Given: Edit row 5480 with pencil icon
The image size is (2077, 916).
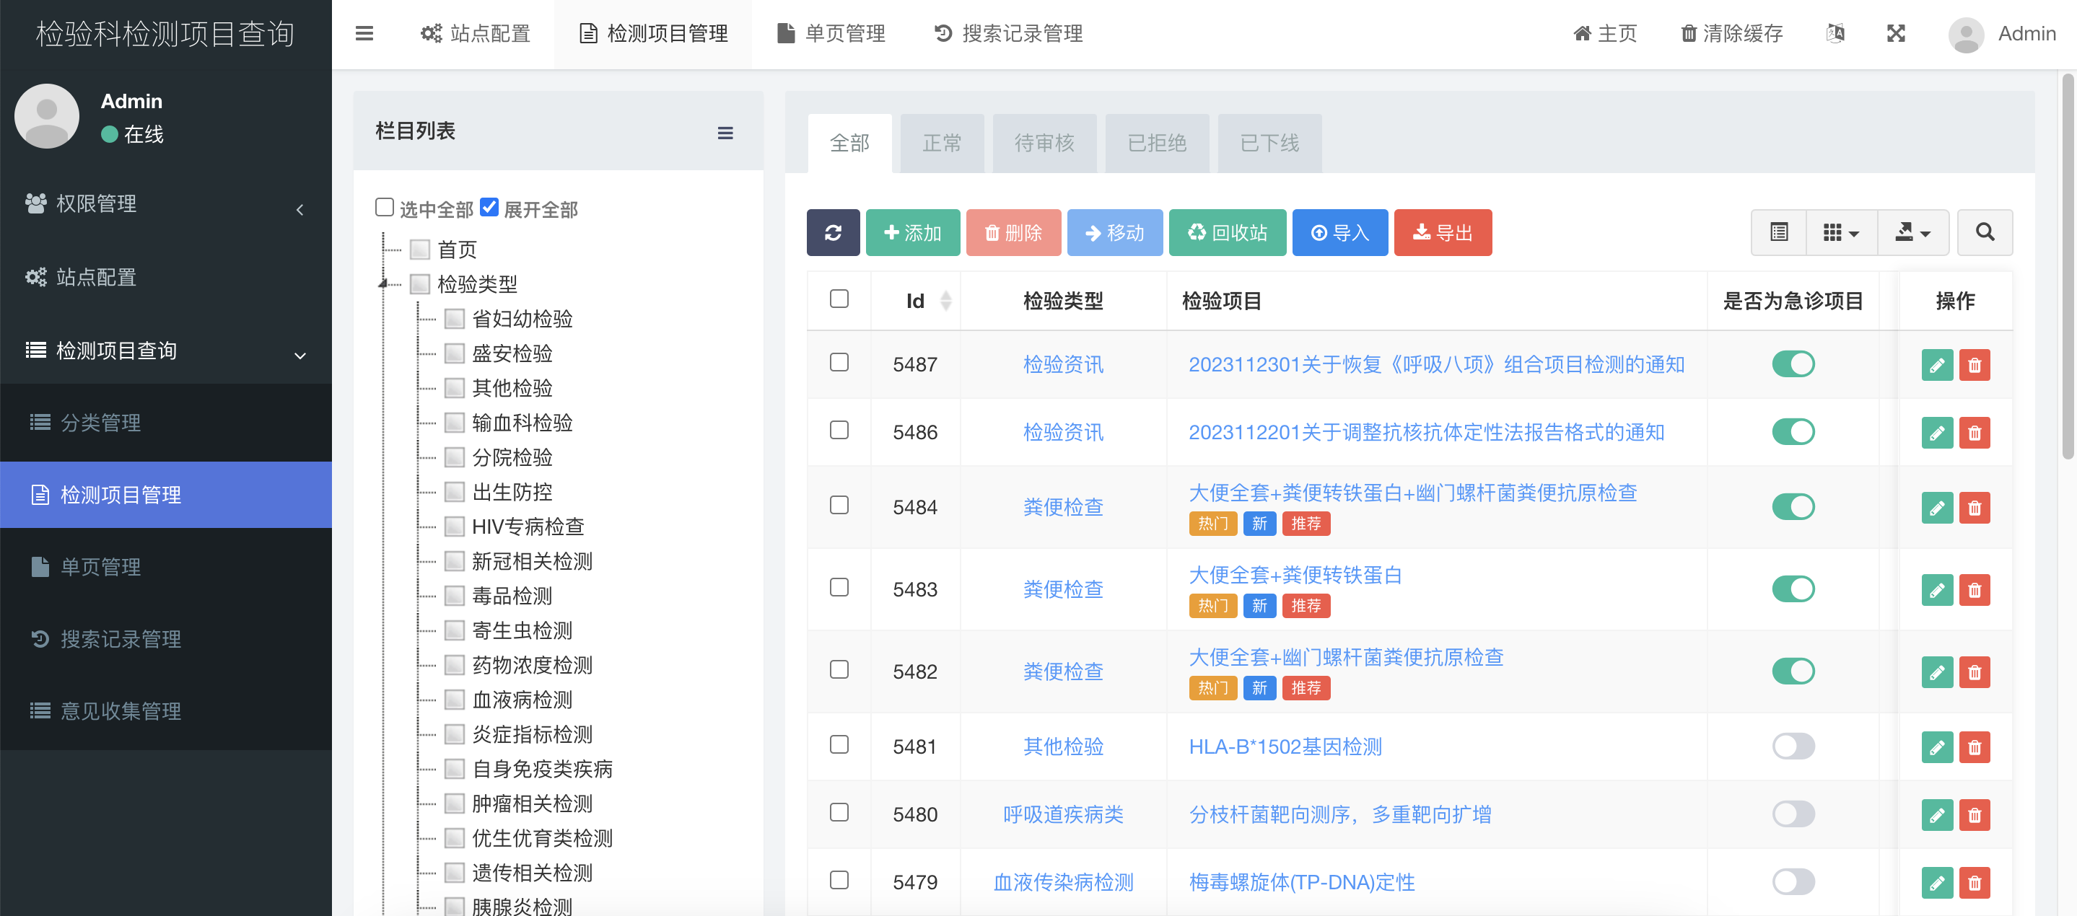Looking at the screenshot, I should (1937, 814).
